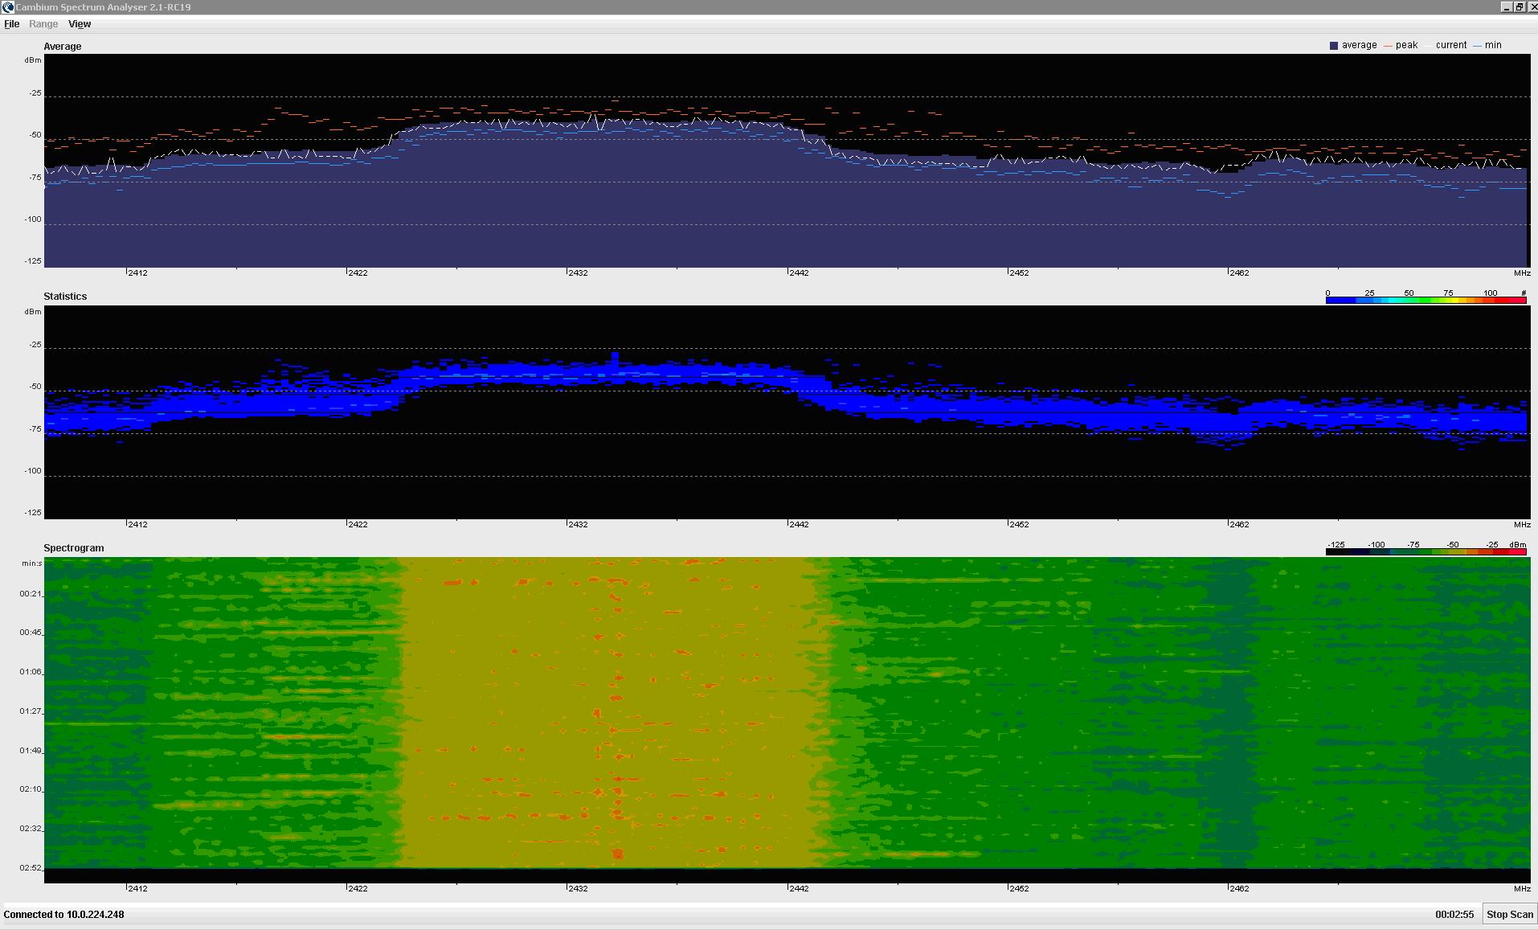Click the 01:06 time label on Spectrogram

click(31, 672)
